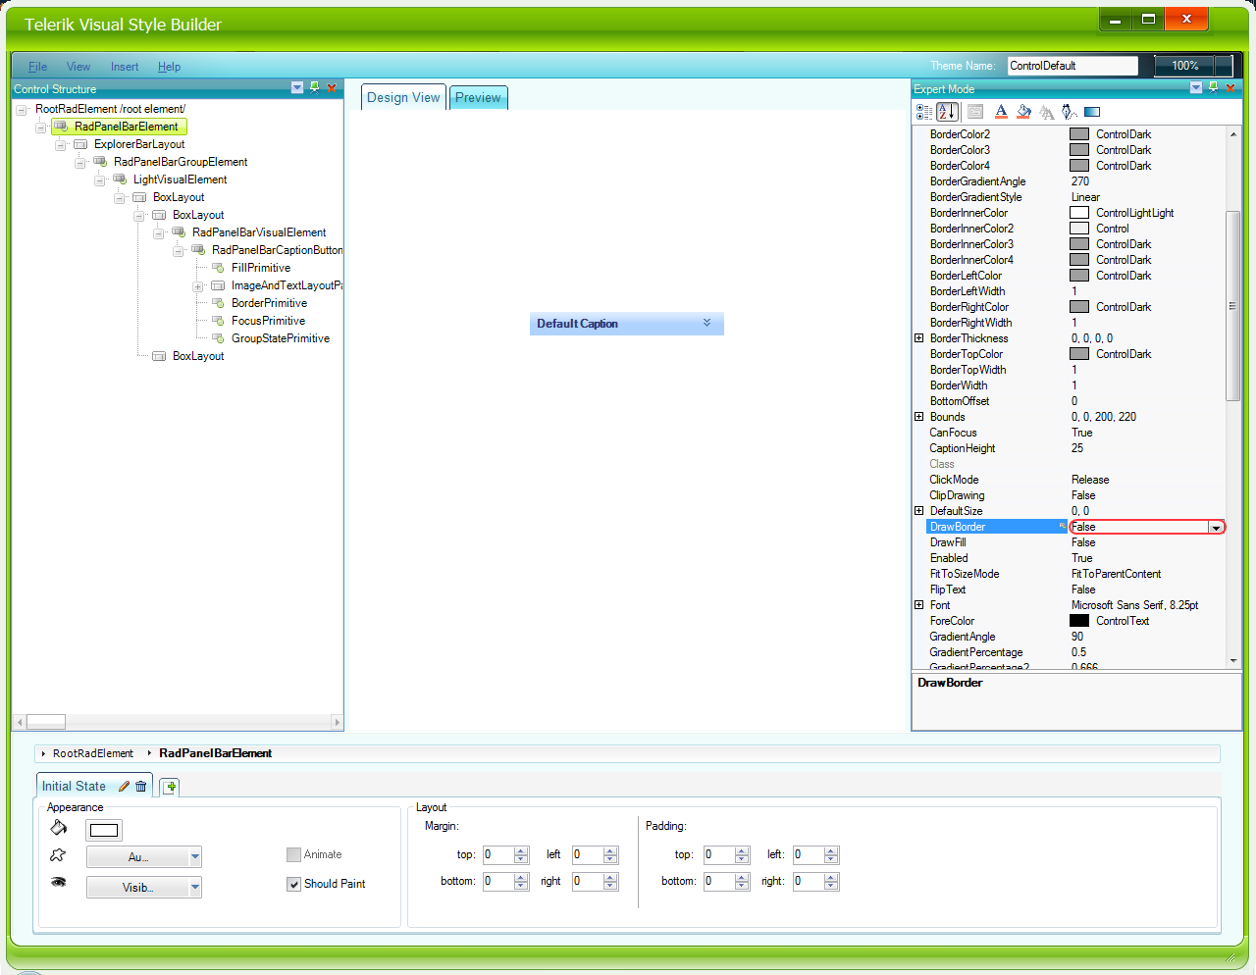Screen dimensions: 1256x975
Task: Open the View menu
Action: tap(78, 67)
